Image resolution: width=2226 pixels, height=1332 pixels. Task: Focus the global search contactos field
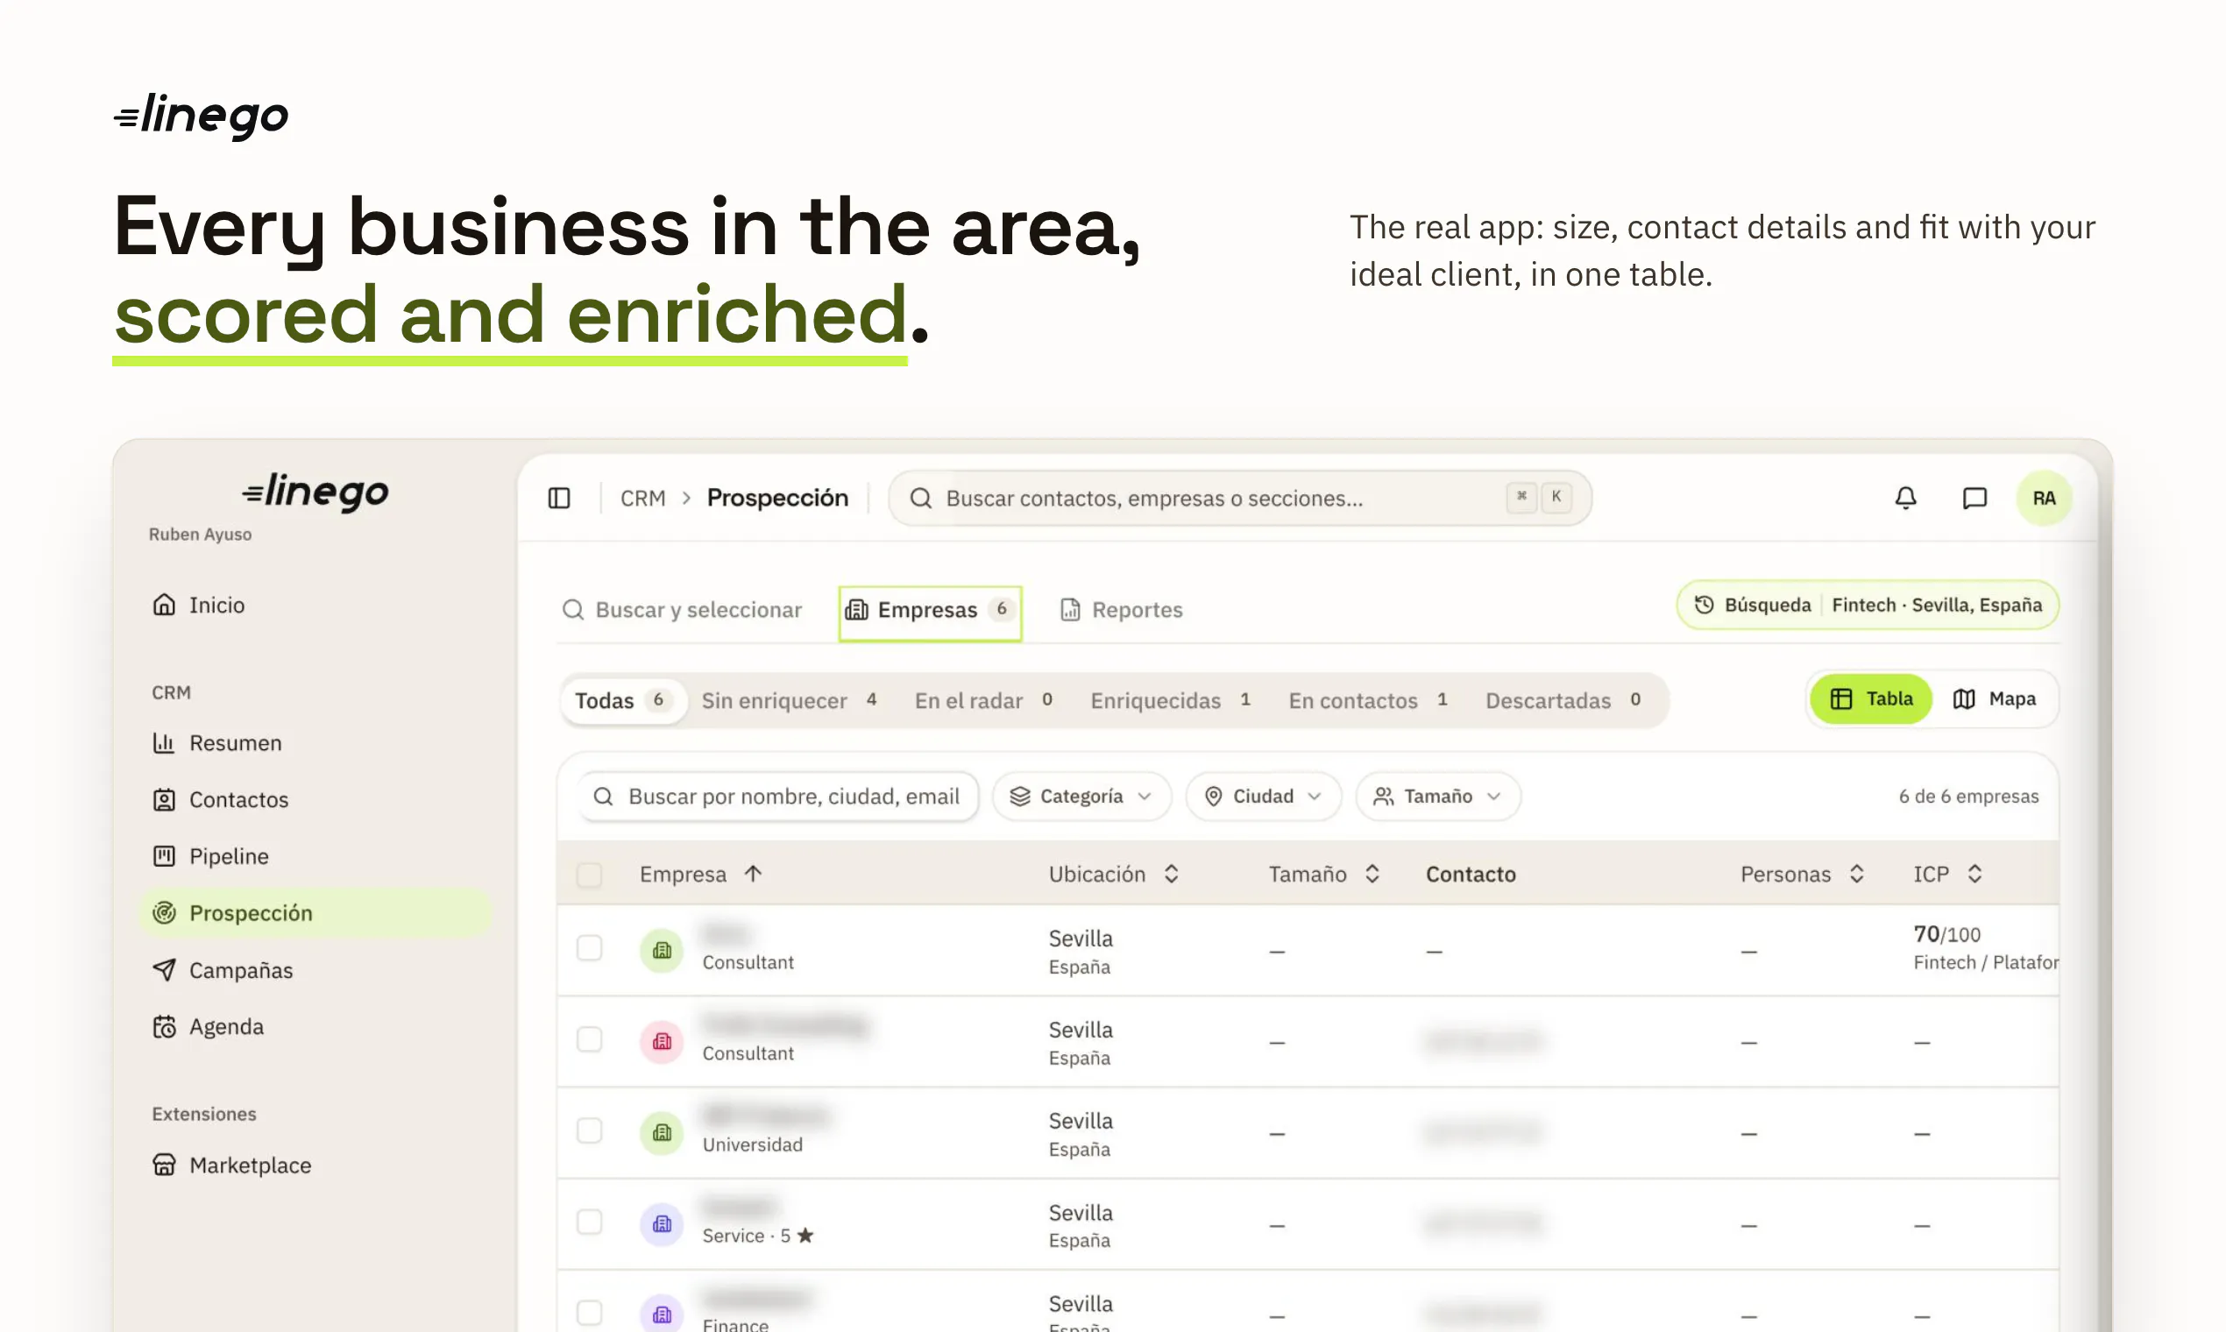pos(1239,498)
